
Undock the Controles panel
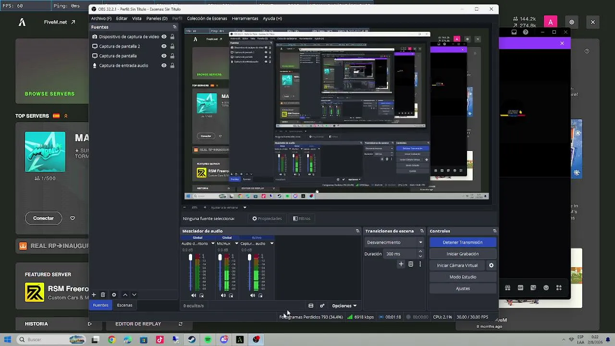pos(494,231)
